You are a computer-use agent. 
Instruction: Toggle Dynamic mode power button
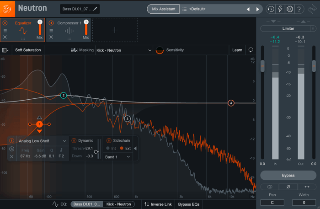click(x=74, y=140)
